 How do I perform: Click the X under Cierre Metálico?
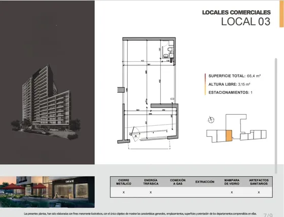[x=124, y=192]
